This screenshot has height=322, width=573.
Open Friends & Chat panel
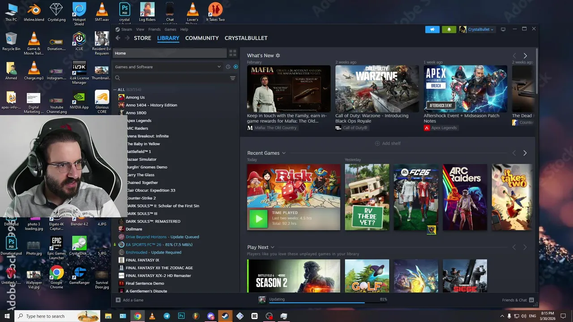[518, 300]
